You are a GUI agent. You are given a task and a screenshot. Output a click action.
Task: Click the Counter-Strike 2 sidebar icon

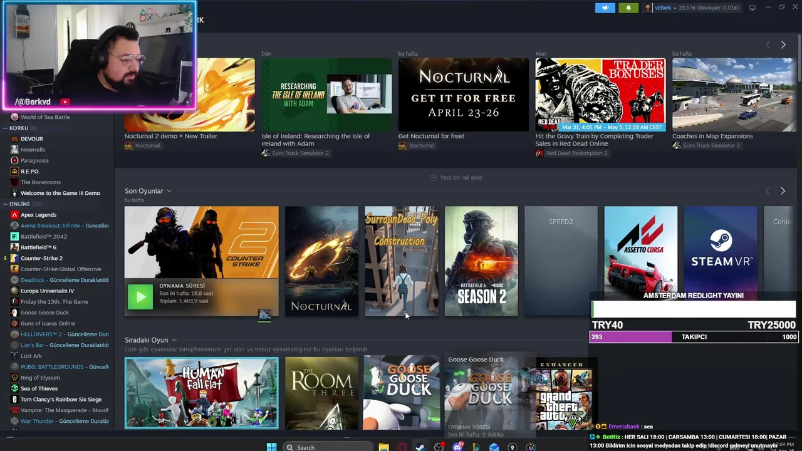[x=14, y=258]
